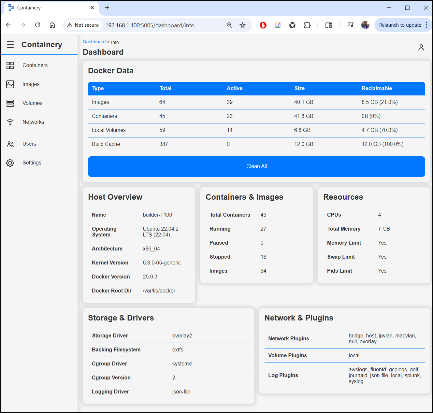Click the tab search icon in toolbar
This screenshot has width=433, height=413.
coord(329,25)
